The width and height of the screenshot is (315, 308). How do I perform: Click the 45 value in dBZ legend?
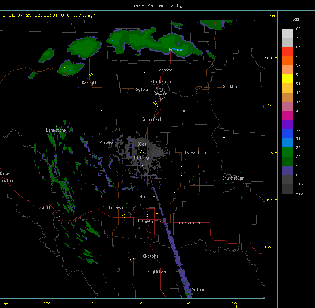tap(298, 102)
